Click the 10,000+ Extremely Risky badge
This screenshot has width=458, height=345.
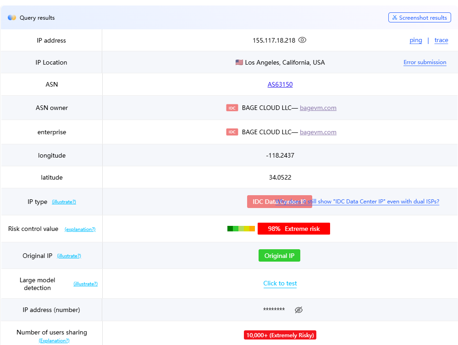click(280, 335)
